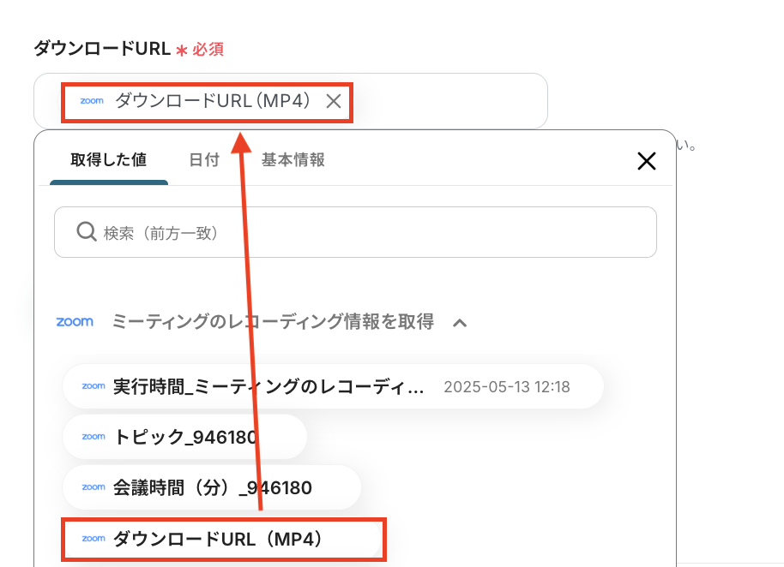
Task: Click zoom icon on トピック_946180 item
Action: pos(93,437)
